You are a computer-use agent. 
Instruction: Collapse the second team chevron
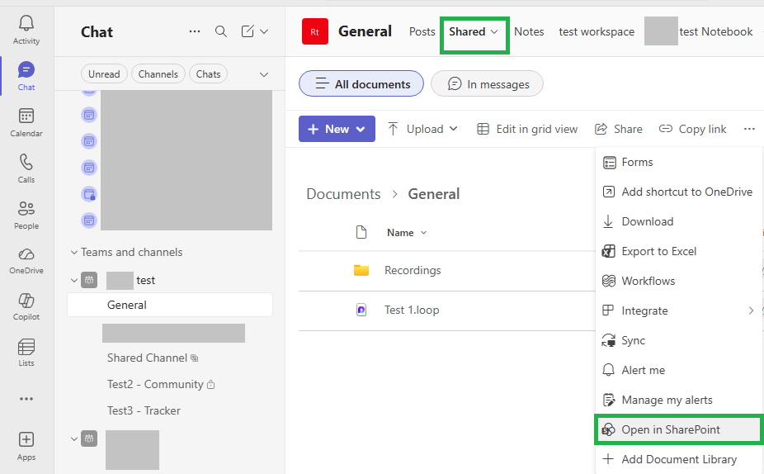click(74, 438)
